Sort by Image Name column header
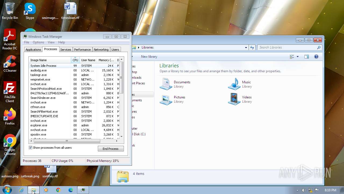344x194 pixels. coord(50,60)
